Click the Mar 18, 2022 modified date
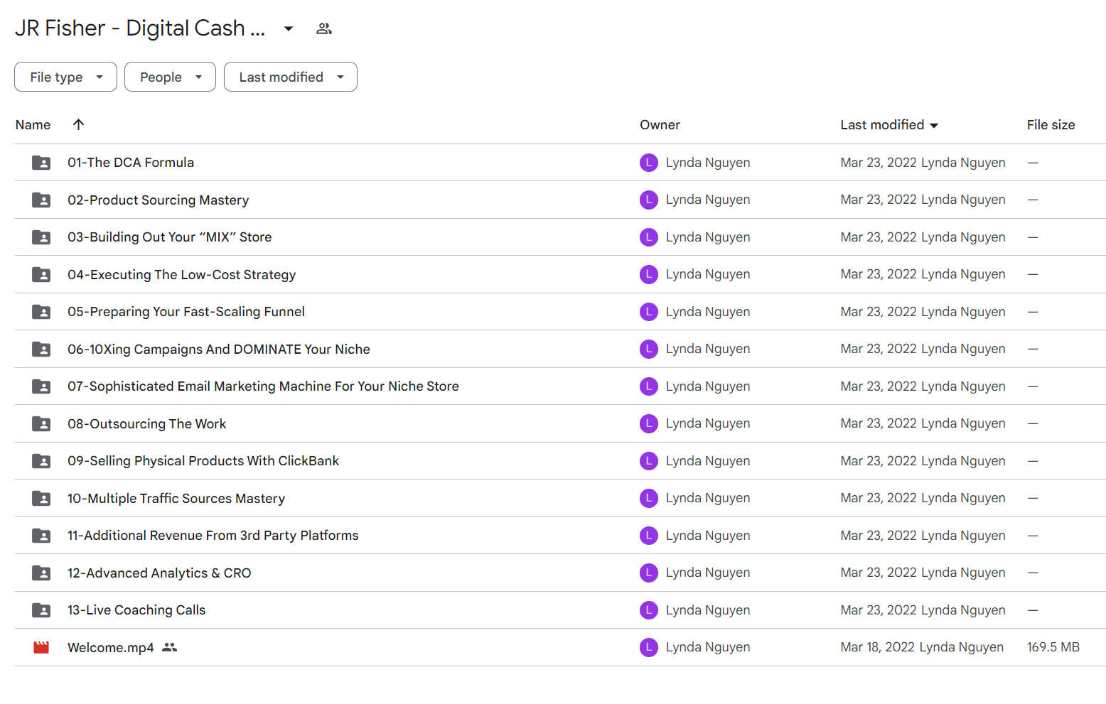The height and width of the screenshot is (704, 1106). coord(877,647)
